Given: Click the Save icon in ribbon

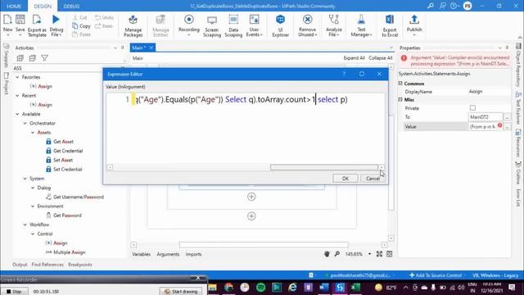Looking at the screenshot, I should pos(20,20).
